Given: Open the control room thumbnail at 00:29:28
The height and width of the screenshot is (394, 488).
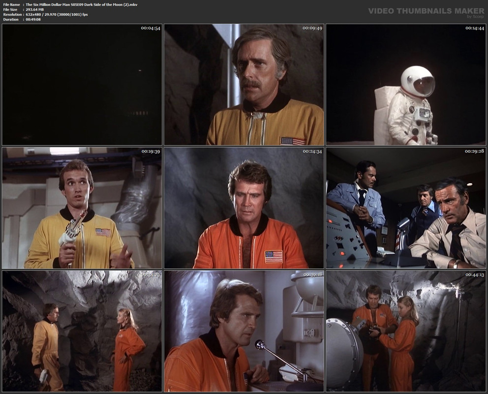Looking at the screenshot, I should click(406, 208).
